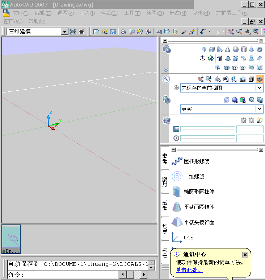The image size is (265, 280).
Task: Click the Dr... drawing thumbnail
Action: pos(11,239)
